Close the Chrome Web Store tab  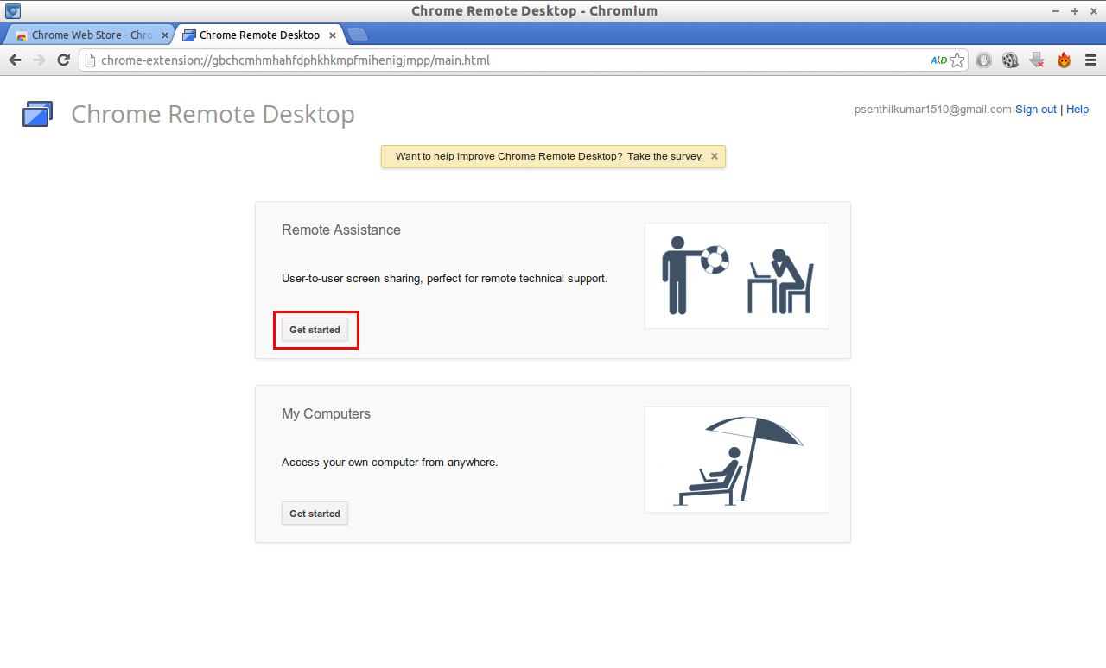165,35
